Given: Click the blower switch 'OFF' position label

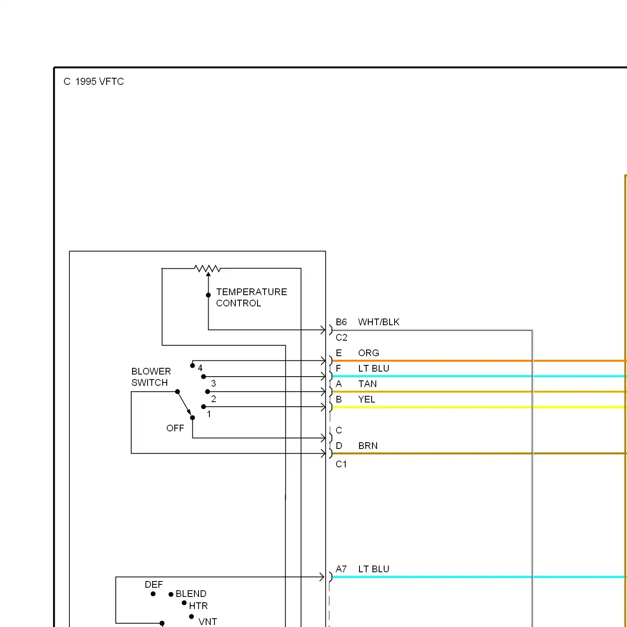Looking at the screenshot, I should pos(175,428).
